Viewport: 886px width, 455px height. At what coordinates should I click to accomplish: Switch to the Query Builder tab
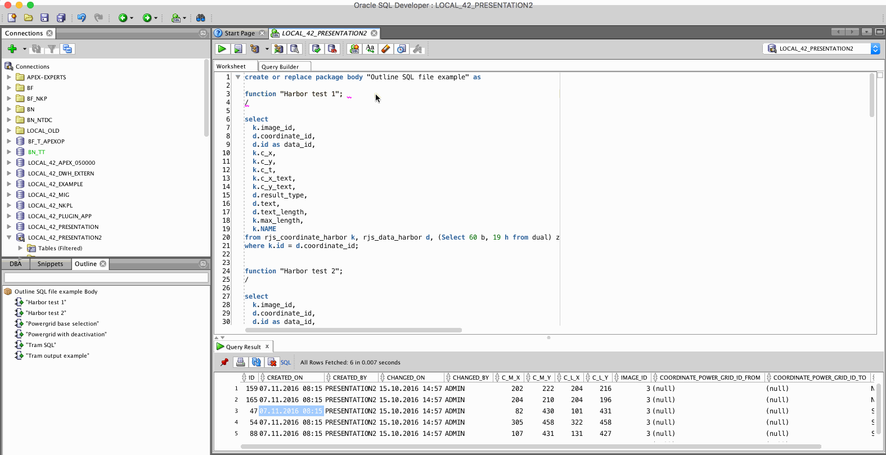(x=280, y=66)
